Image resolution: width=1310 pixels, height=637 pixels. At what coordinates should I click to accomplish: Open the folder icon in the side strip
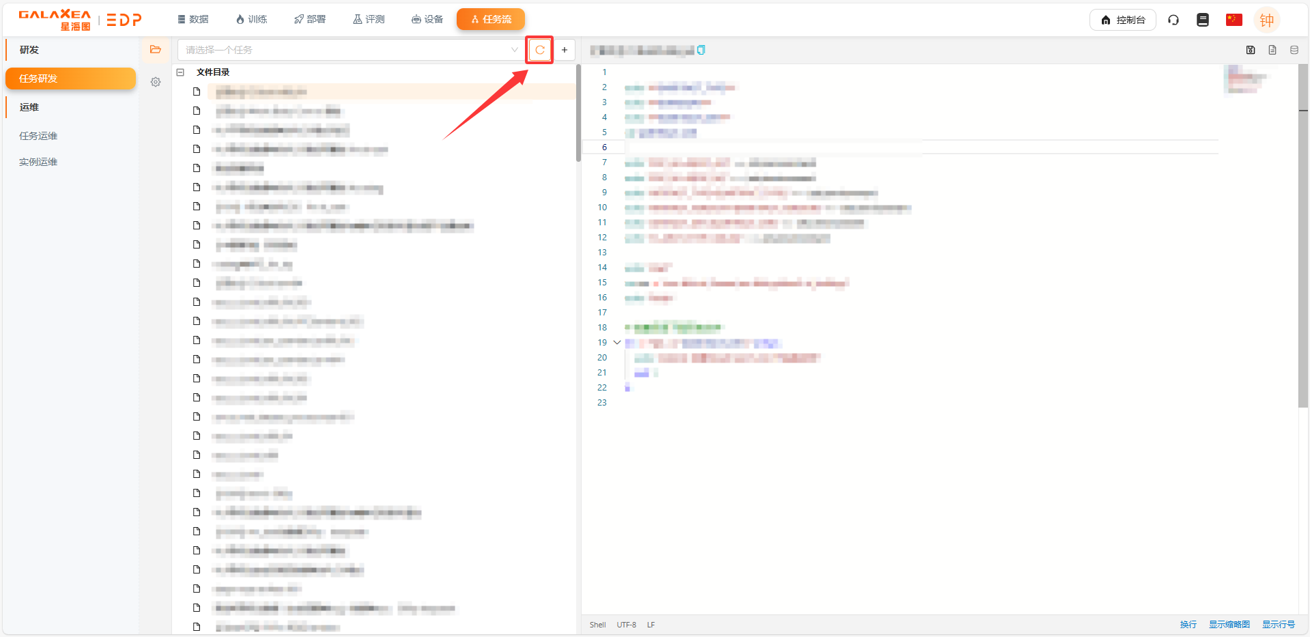click(x=156, y=50)
